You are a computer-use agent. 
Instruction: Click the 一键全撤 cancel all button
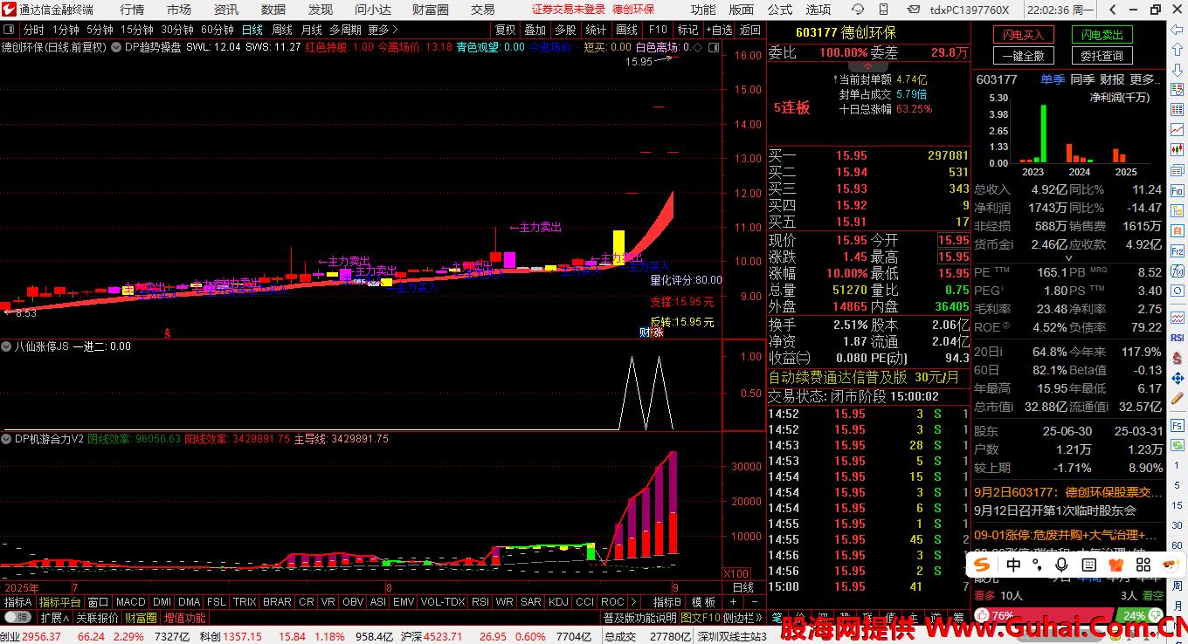pos(1023,56)
